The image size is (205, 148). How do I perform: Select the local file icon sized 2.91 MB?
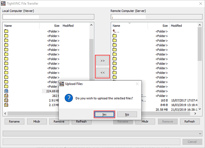6,100
